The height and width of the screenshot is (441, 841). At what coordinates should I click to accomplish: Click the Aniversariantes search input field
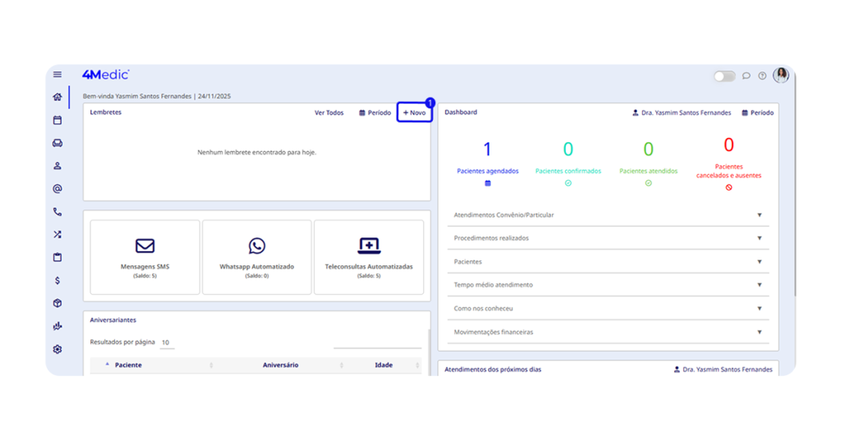click(377, 342)
